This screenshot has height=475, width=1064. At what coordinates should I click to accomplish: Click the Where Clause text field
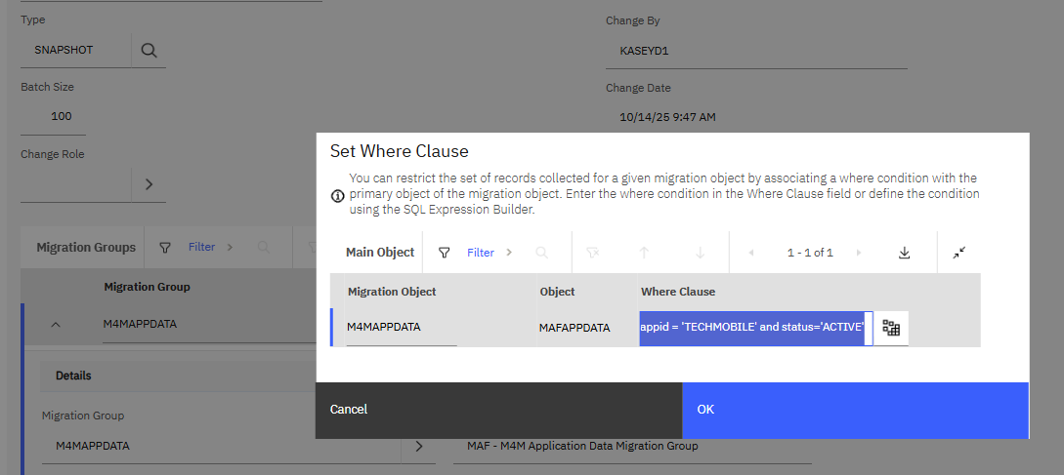[x=752, y=327]
